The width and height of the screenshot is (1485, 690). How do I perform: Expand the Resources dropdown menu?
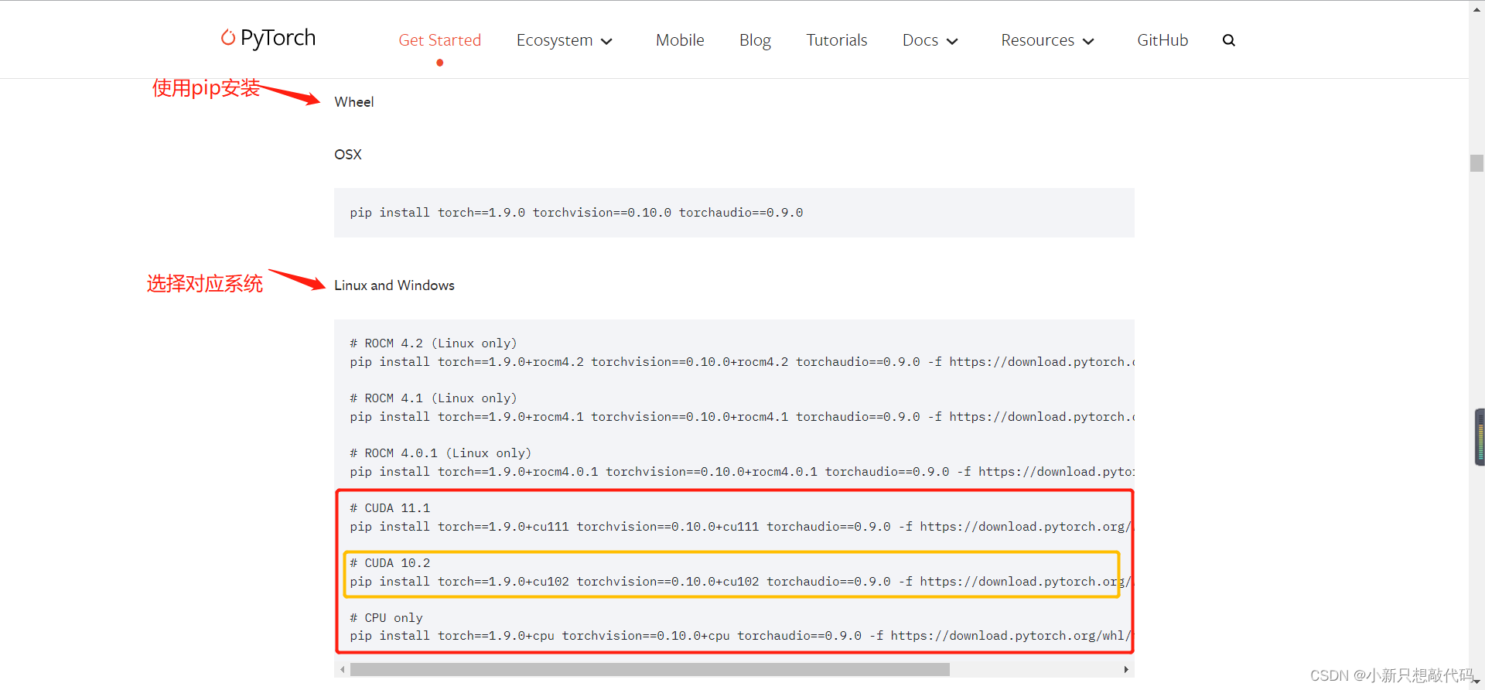click(1048, 40)
